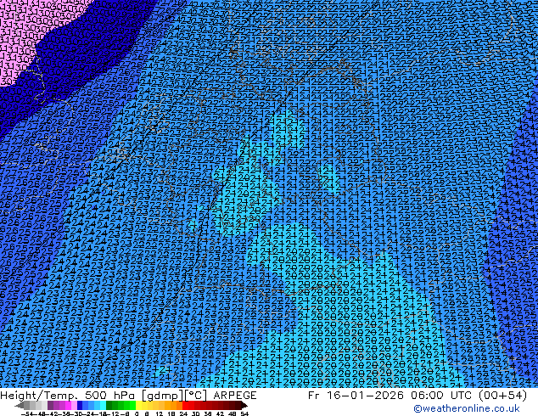Click the 54 label at the scale's right end
Screen dimensions: 538x416
[244, 413]
